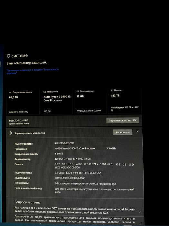169x226 pixels.
Task: Click the 'Вопросы и ответы' heading
Action: pos(27,202)
